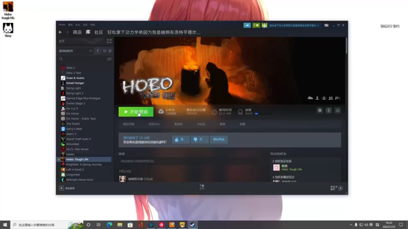Image resolution: width=408 pixels, height=229 pixels.
Task: Click the Dying Light 2 game icon
Action: click(x=63, y=93)
